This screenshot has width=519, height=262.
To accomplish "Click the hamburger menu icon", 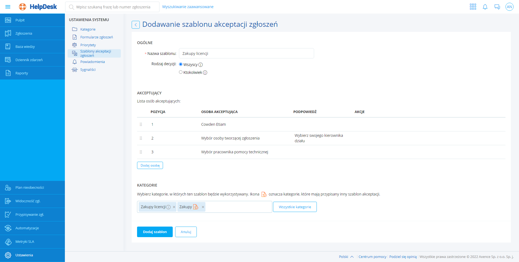I will tap(8, 7).
